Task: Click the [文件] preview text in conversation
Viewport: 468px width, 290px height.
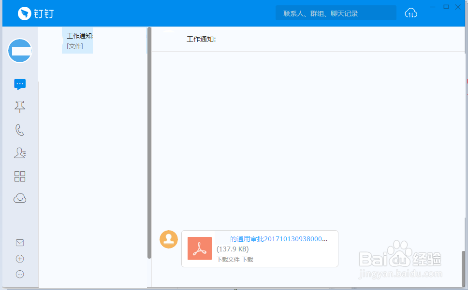Action: [74, 46]
